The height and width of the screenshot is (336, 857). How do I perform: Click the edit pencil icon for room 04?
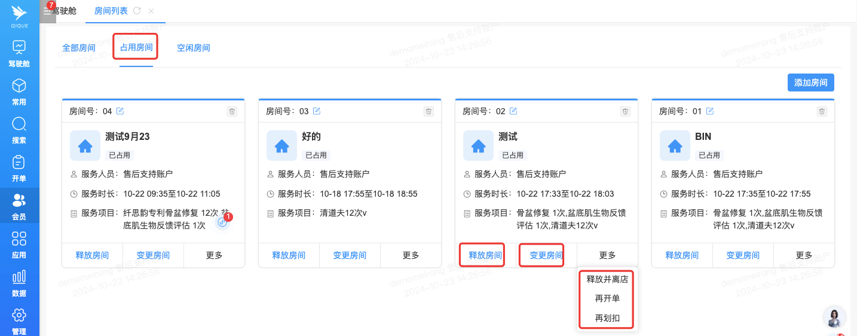[x=120, y=111]
